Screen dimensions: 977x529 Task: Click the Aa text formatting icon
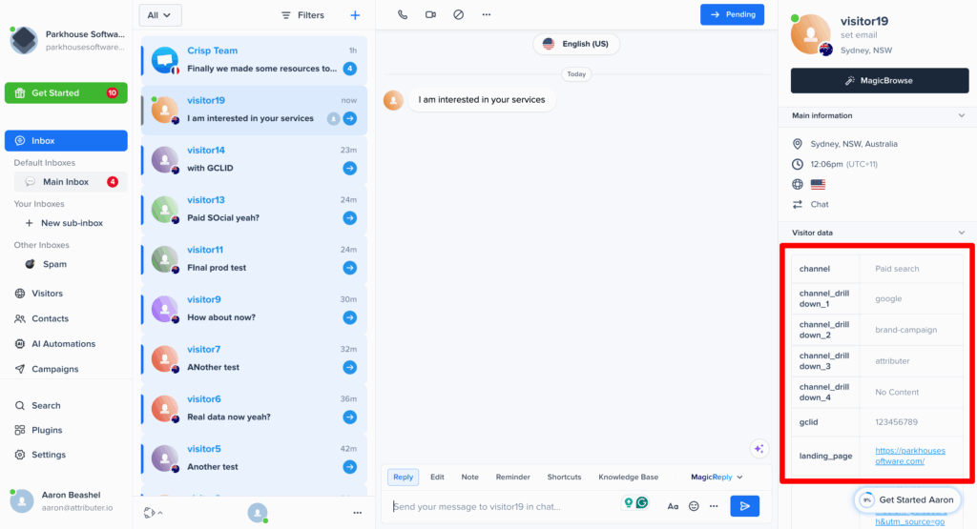tap(673, 506)
